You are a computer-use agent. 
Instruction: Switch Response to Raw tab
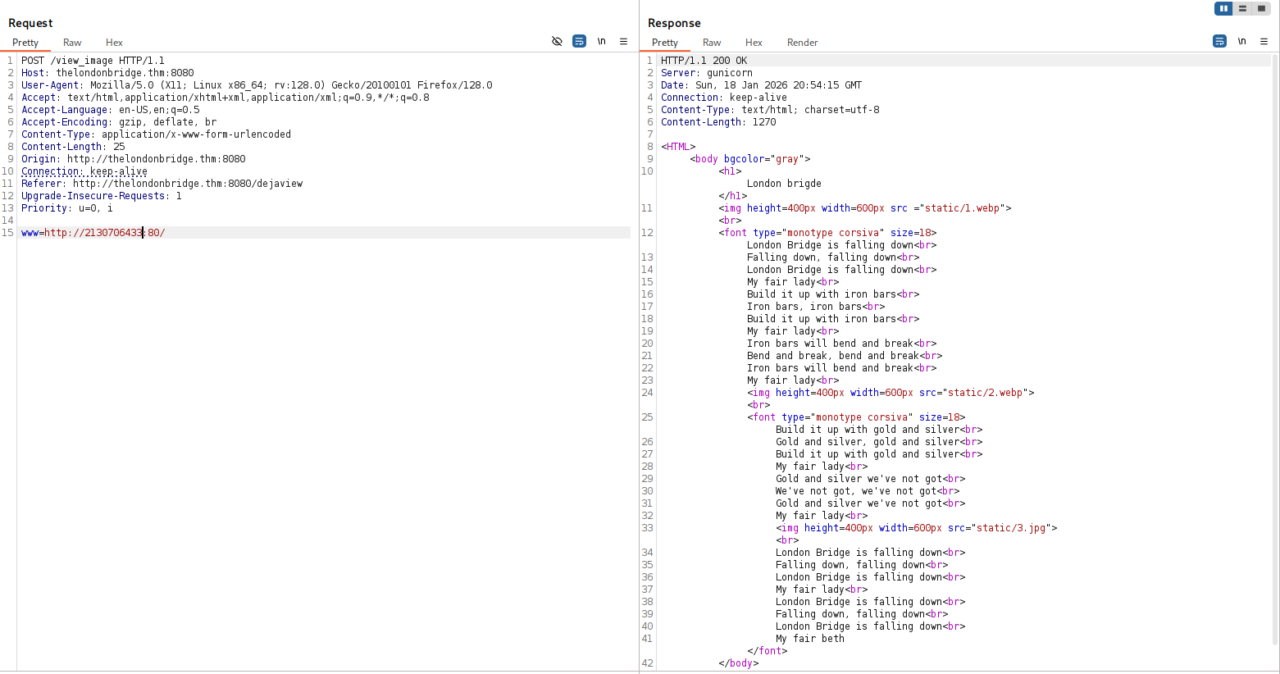712,43
